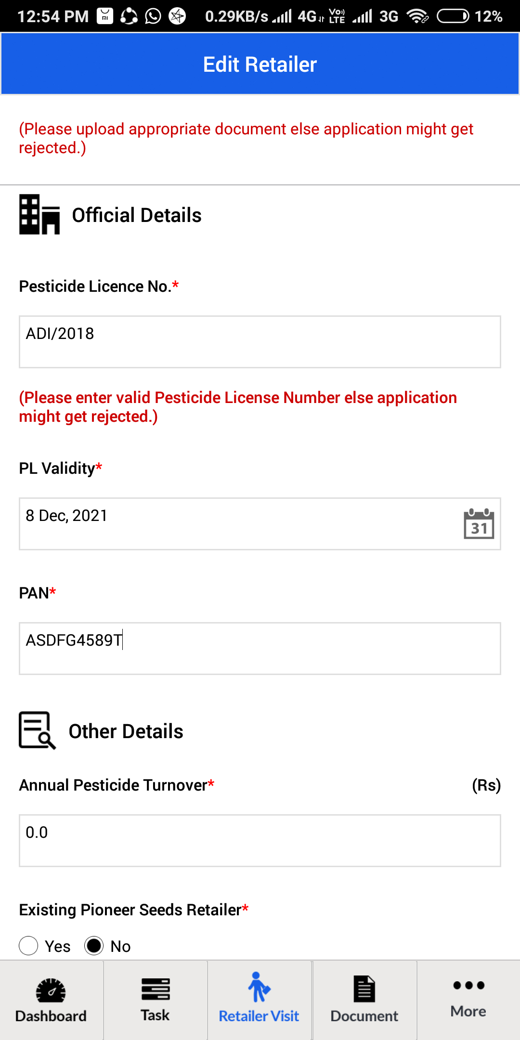The width and height of the screenshot is (520, 1040).
Task: Focus the PAN input field
Action: (260, 649)
